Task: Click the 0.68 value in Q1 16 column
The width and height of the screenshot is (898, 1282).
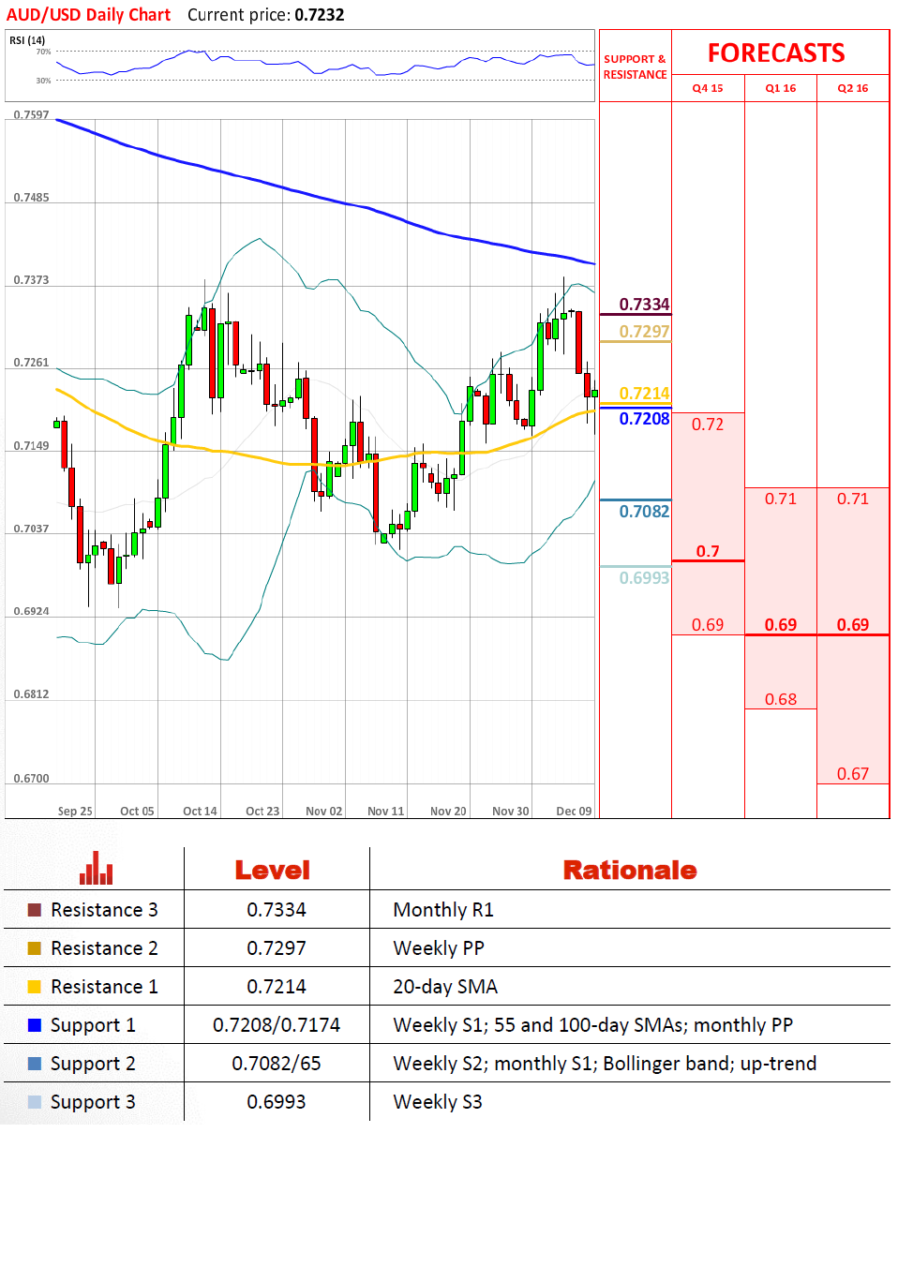Action: [781, 699]
